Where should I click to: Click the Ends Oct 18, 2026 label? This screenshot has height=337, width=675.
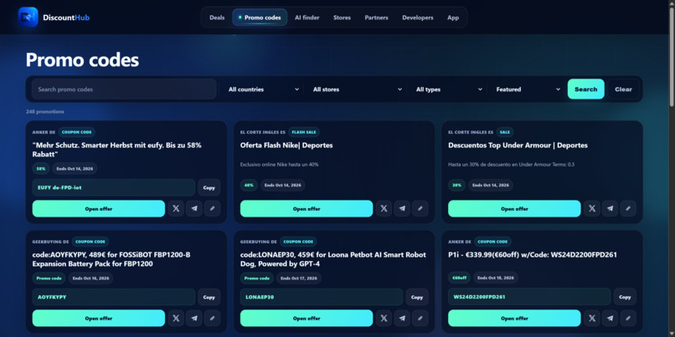pos(496,278)
